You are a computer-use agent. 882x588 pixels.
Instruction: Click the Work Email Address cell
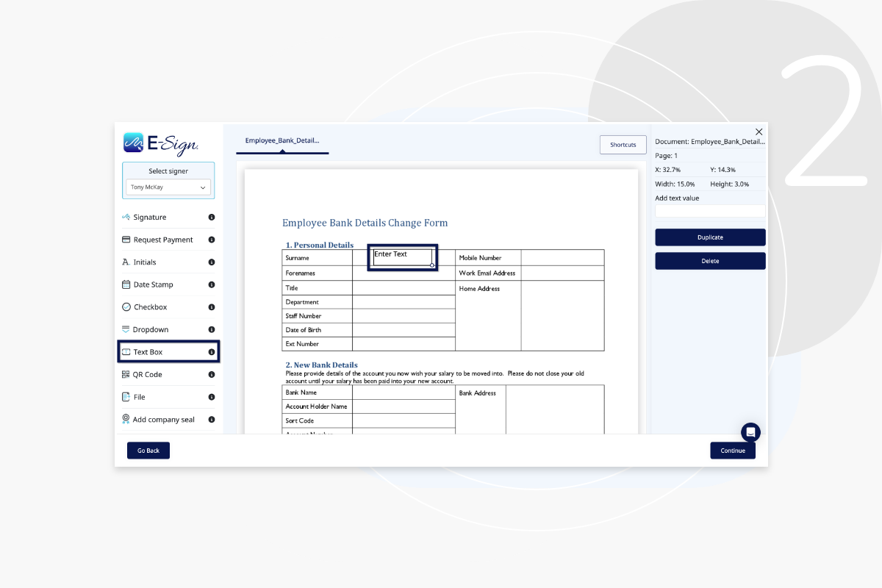pos(488,273)
